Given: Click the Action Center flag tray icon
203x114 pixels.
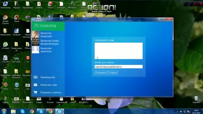Looking at the screenshot, I should point(188,111).
